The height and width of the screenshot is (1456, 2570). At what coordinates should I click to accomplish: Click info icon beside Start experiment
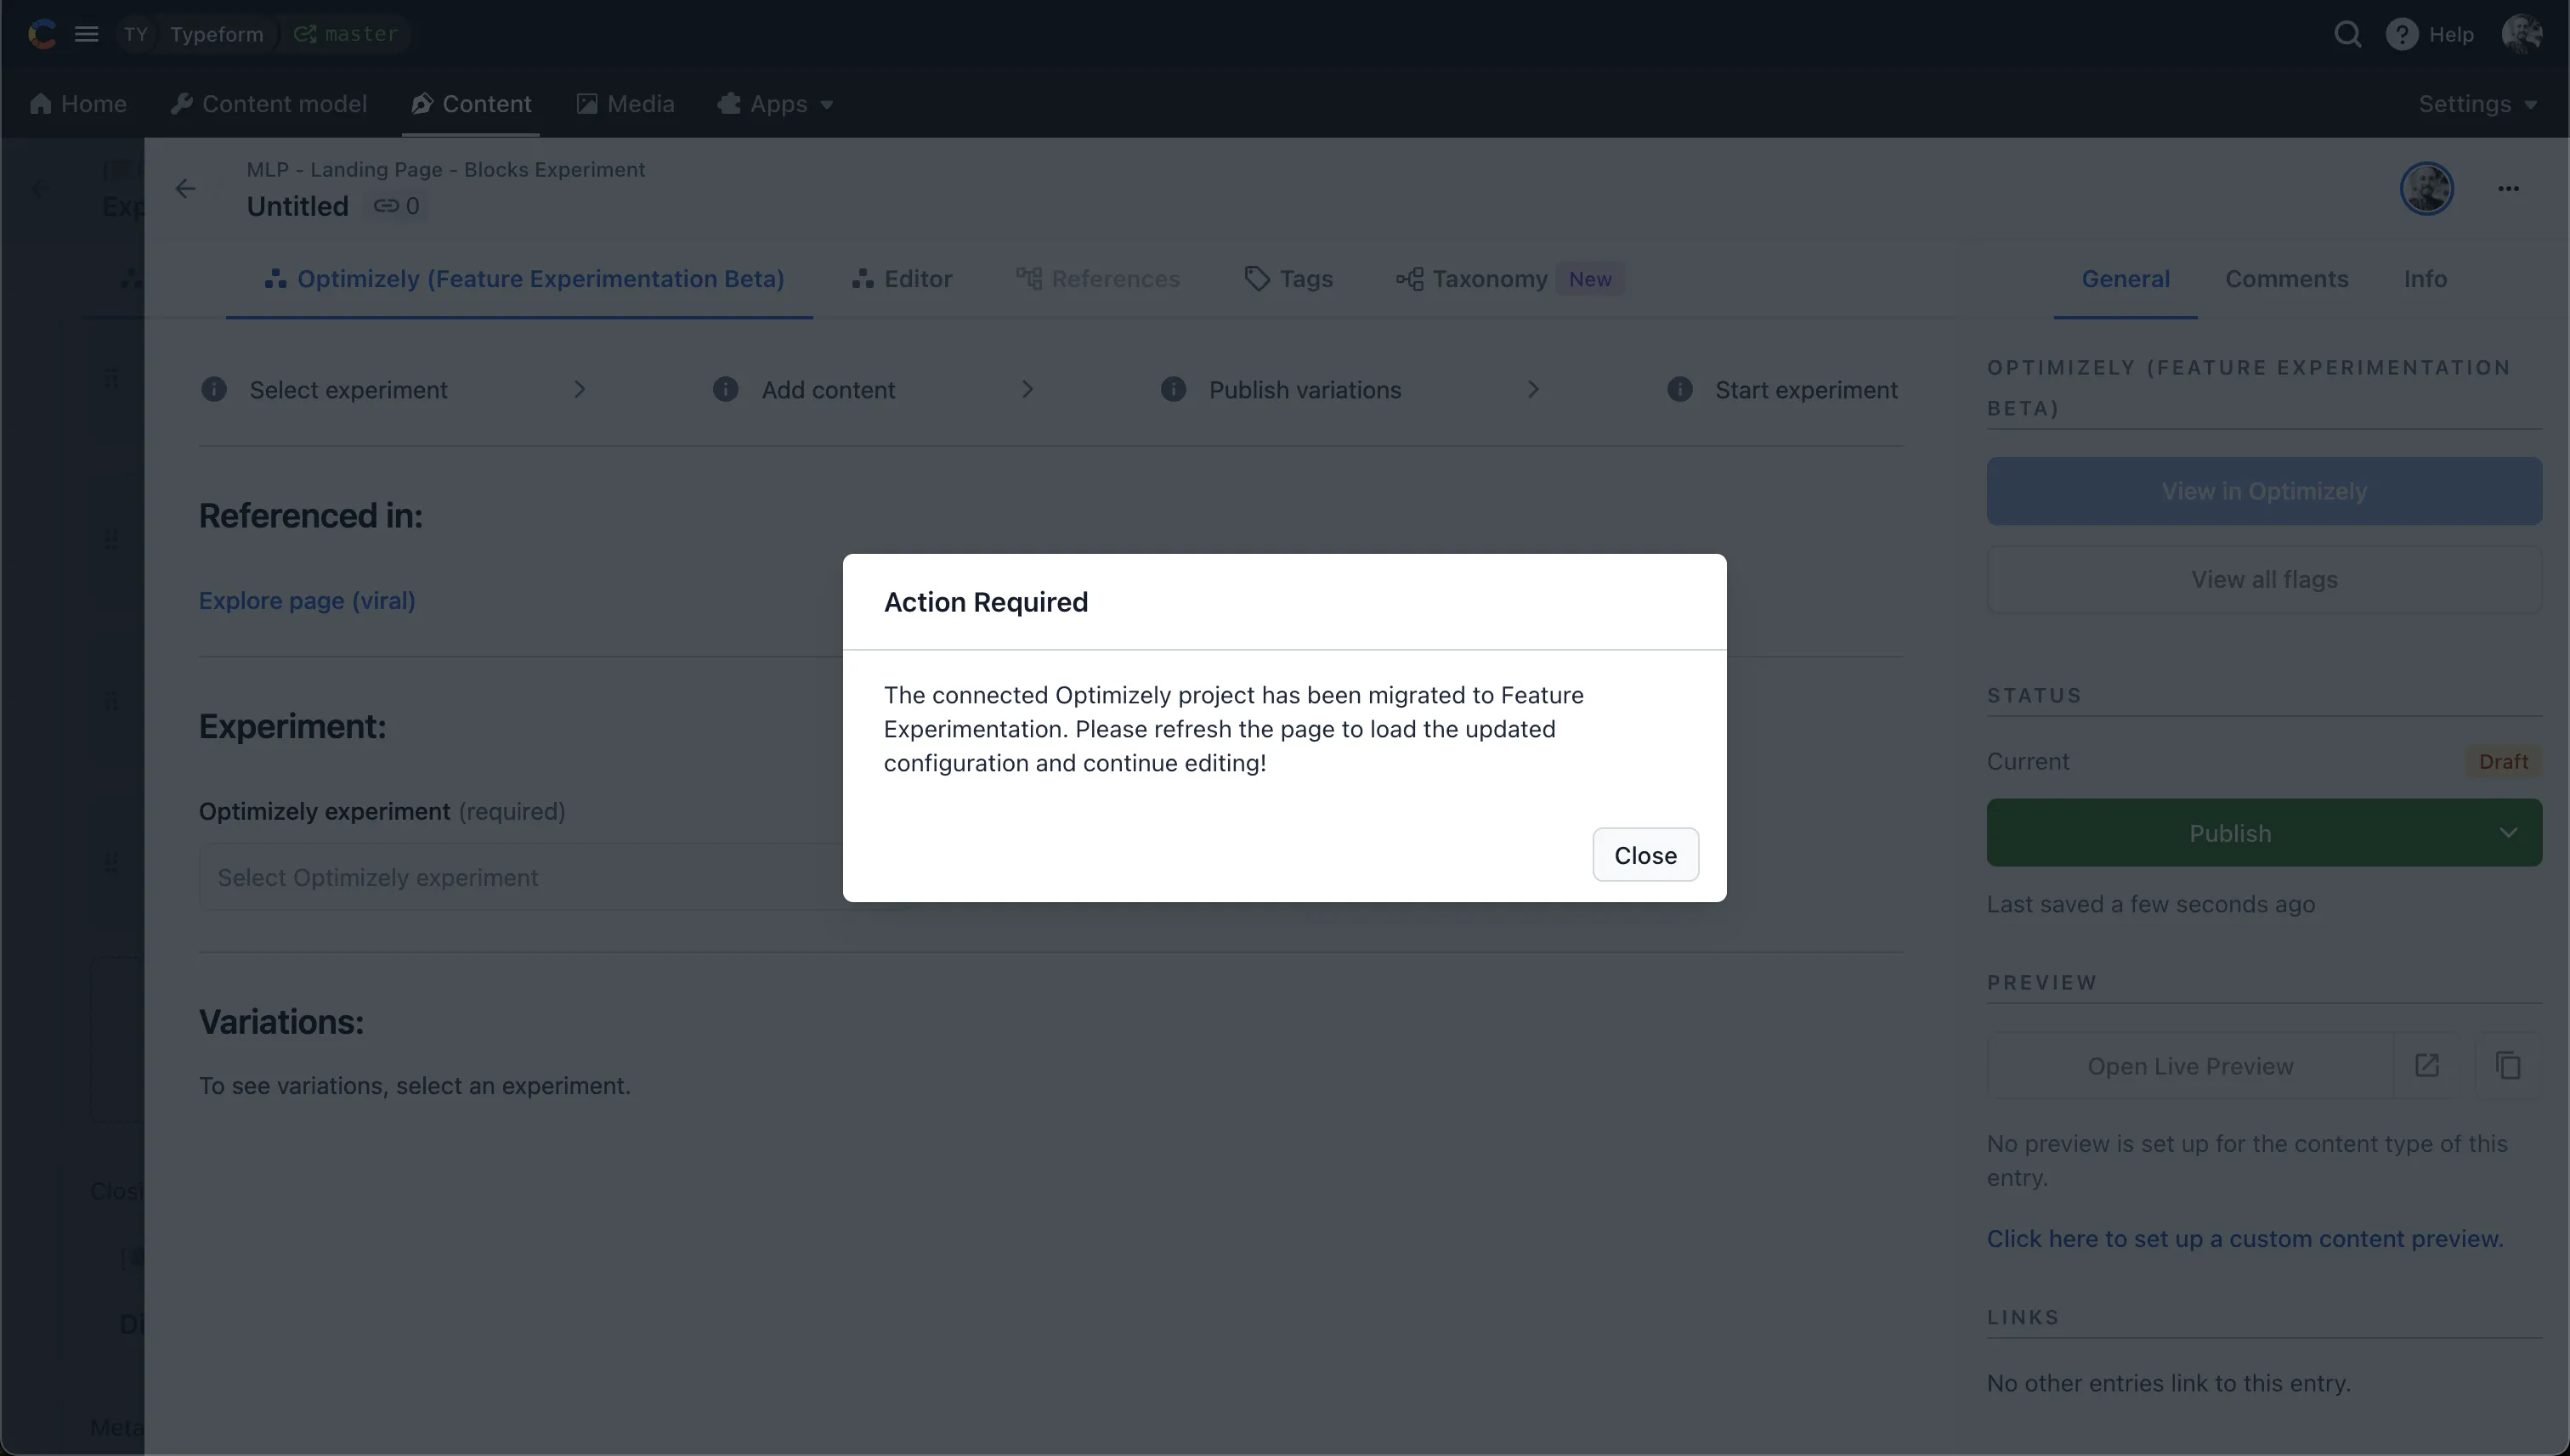point(1679,389)
